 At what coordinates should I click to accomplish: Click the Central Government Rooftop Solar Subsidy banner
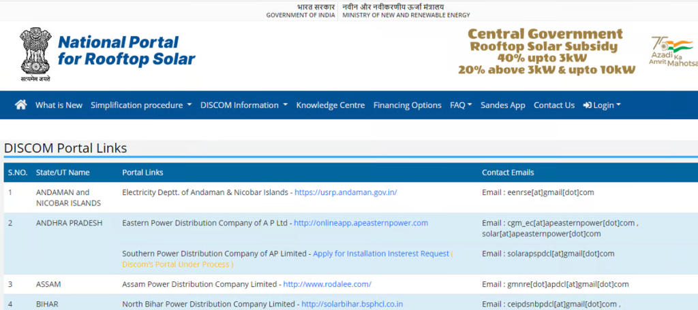click(x=547, y=52)
